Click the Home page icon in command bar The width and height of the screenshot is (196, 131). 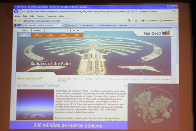tap(129, 20)
